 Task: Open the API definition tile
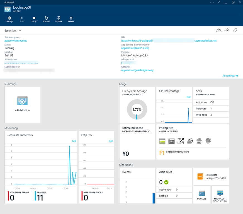pos(23,104)
